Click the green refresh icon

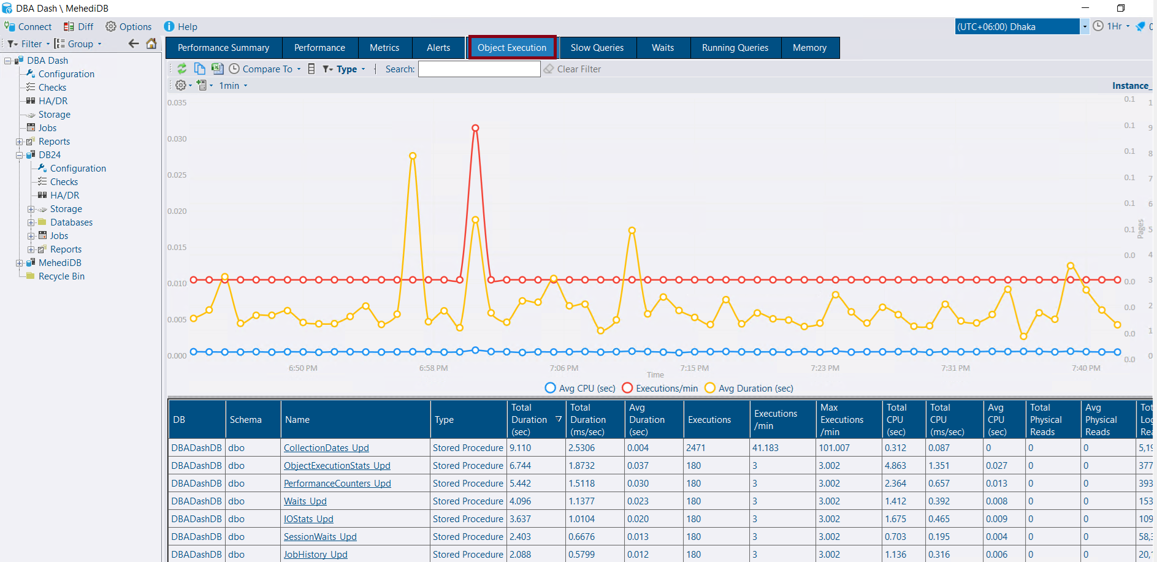(182, 69)
